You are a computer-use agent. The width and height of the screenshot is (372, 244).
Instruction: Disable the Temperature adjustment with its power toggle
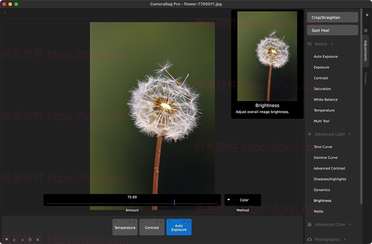[135, 221]
